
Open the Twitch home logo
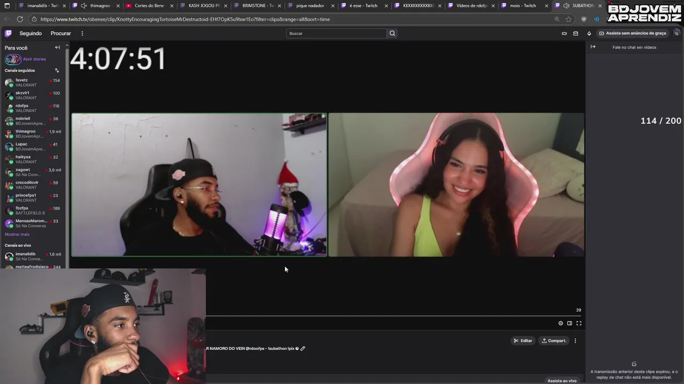pos(8,33)
